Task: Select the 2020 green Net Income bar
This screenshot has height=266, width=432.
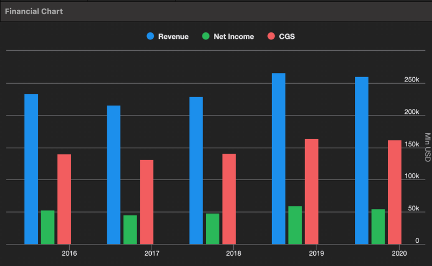Action: (x=379, y=227)
